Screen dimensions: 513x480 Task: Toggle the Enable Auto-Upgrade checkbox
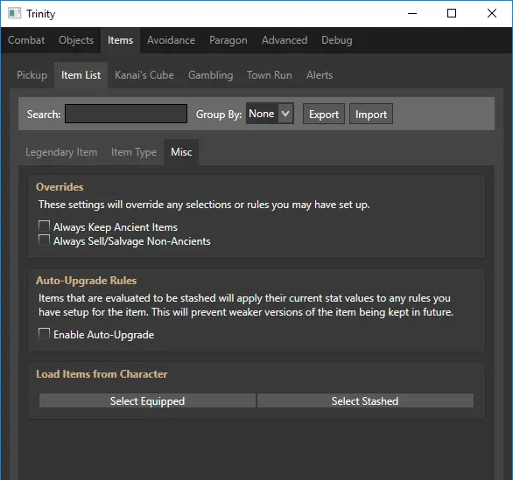click(x=44, y=334)
